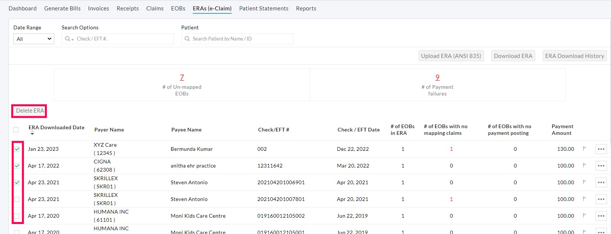Open the Date Range dropdown

tap(34, 39)
